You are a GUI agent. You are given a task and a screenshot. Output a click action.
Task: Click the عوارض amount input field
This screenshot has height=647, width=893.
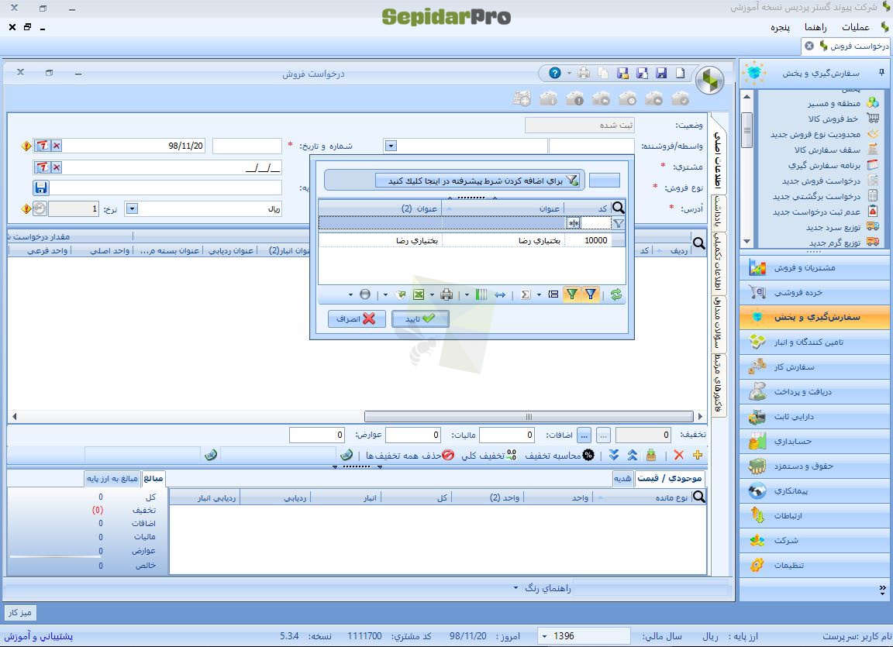coord(317,435)
